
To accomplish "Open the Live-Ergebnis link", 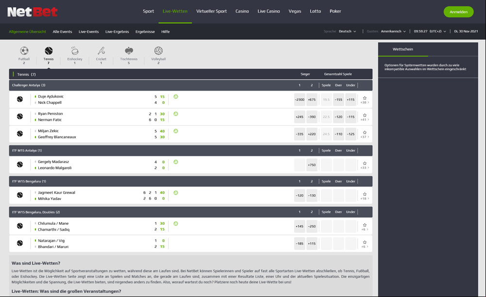I will tap(117, 32).
